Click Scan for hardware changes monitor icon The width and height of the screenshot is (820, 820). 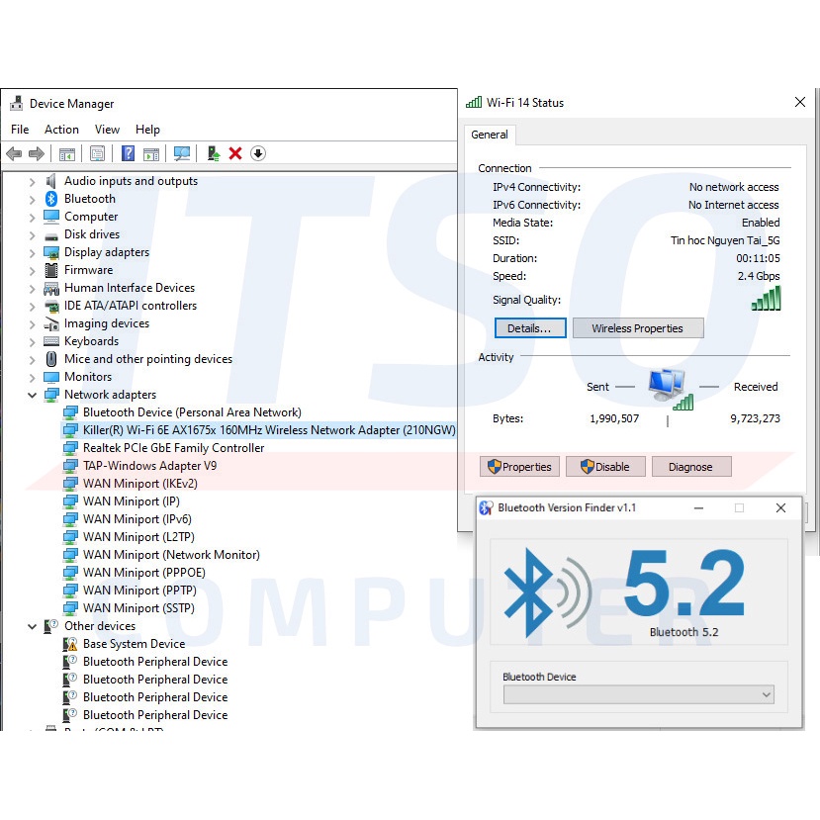[x=182, y=153]
